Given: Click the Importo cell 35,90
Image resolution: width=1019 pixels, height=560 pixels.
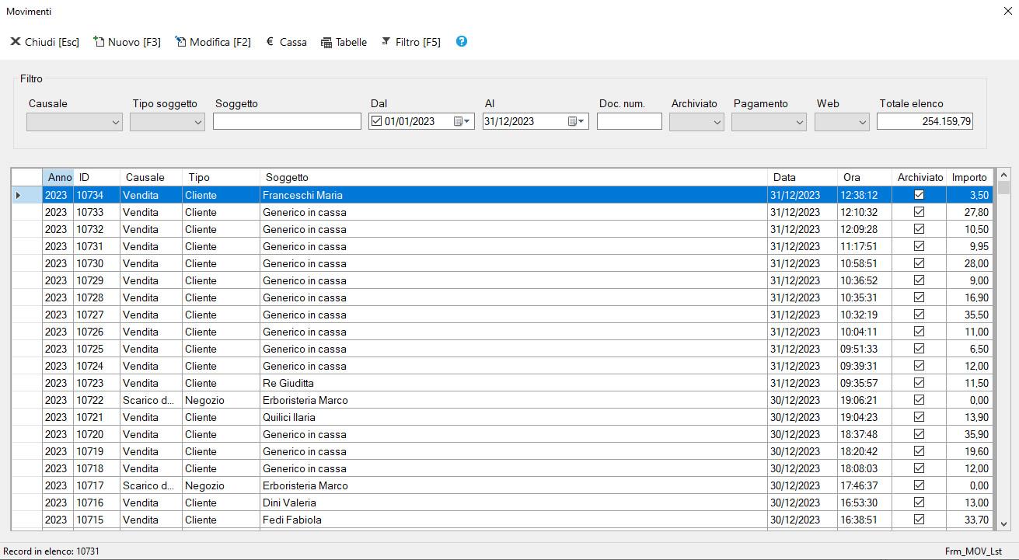Looking at the screenshot, I should pos(970,434).
